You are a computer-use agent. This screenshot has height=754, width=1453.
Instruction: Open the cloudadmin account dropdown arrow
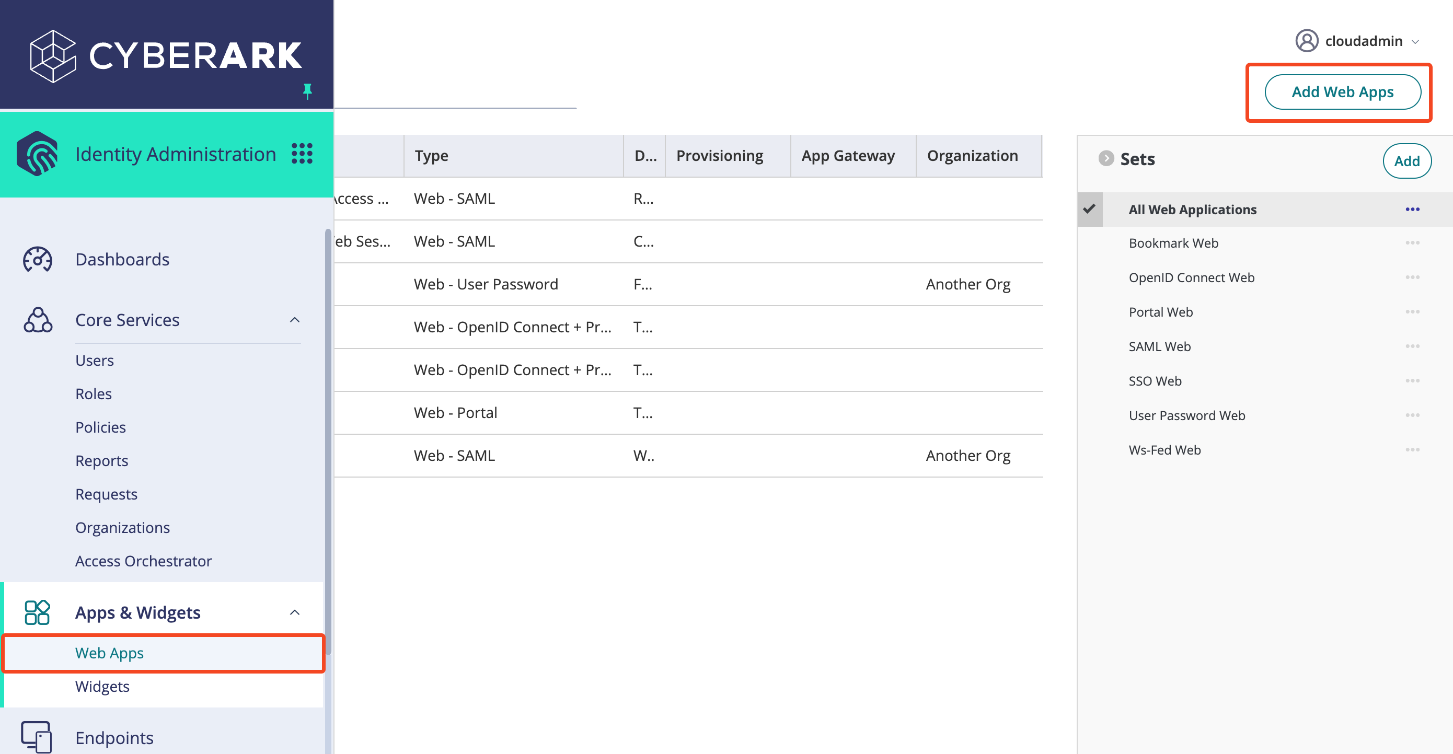click(x=1415, y=42)
